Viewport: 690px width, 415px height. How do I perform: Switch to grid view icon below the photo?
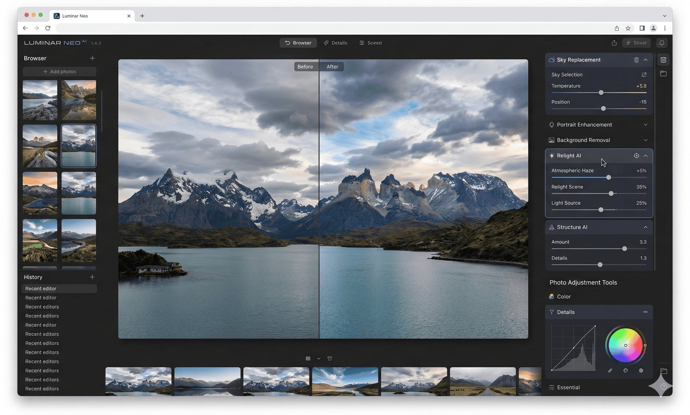click(x=308, y=358)
